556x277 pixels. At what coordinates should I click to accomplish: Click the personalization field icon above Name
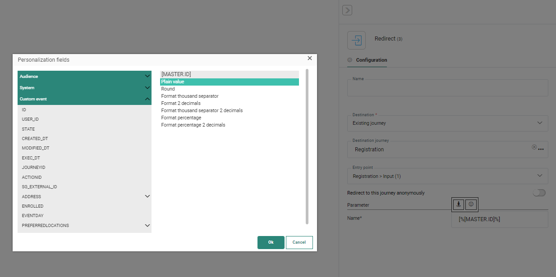pos(458,204)
